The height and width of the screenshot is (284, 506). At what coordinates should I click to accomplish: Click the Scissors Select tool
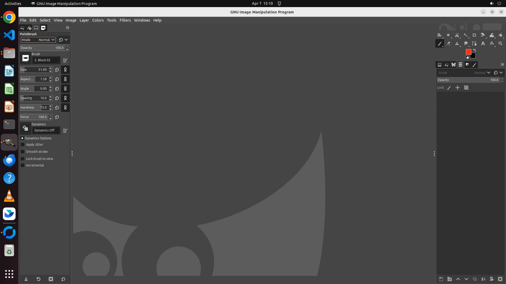(457, 35)
